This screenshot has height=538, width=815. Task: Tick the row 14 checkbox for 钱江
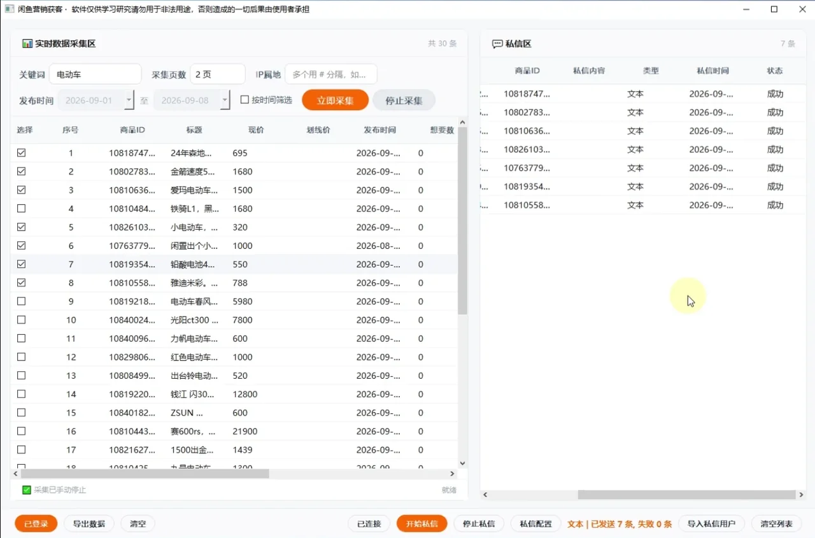pos(22,393)
